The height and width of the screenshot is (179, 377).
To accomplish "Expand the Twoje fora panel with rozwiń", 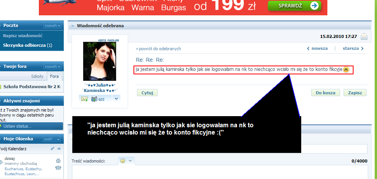I will pos(53,66).
